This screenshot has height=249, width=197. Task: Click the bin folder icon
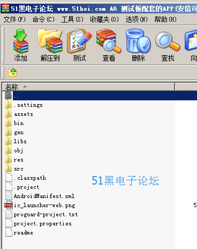9,123
